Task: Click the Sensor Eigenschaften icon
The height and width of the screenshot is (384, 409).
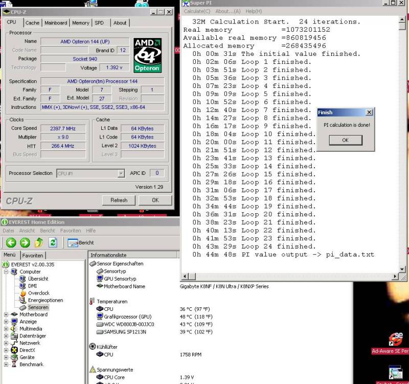Action: pos(93,264)
